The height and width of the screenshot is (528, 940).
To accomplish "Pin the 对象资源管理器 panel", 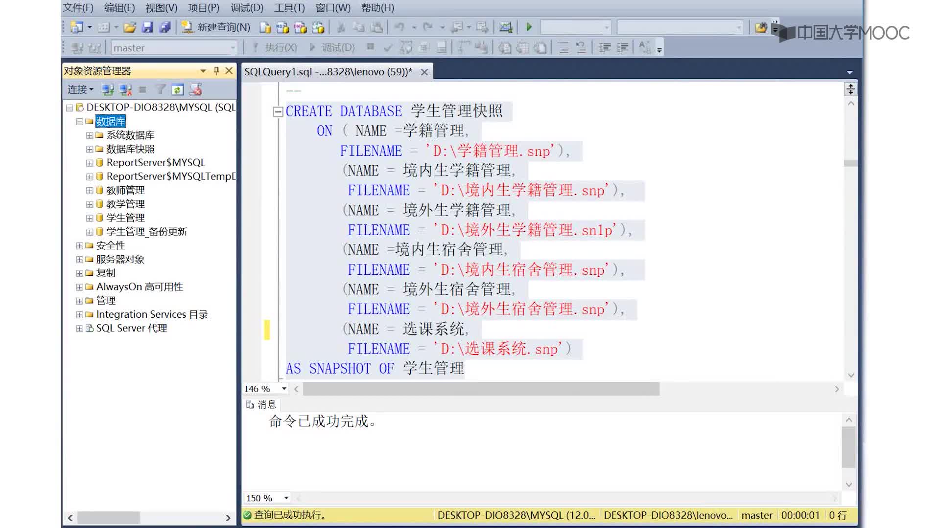I will point(216,71).
